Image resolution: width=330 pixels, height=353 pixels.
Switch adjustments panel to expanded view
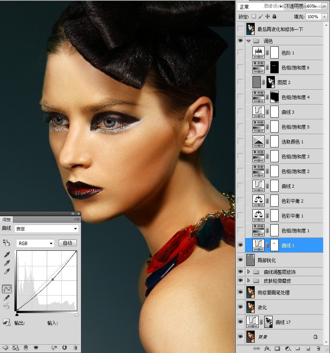[x=16, y=348]
